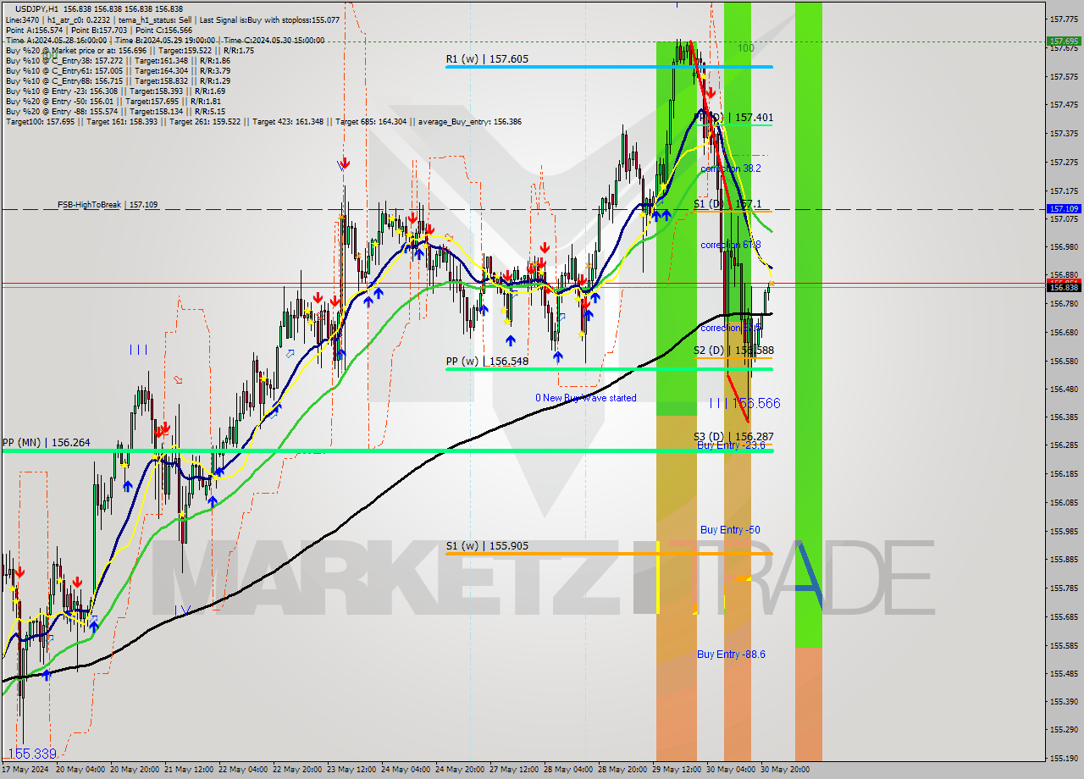
Task: Select the current price tag 156.838 on axis
Action: 1064,288
